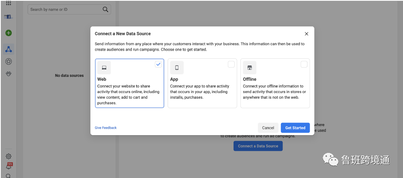Open the star custom conversions icon
403x178 pixels.
click(9, 61)
